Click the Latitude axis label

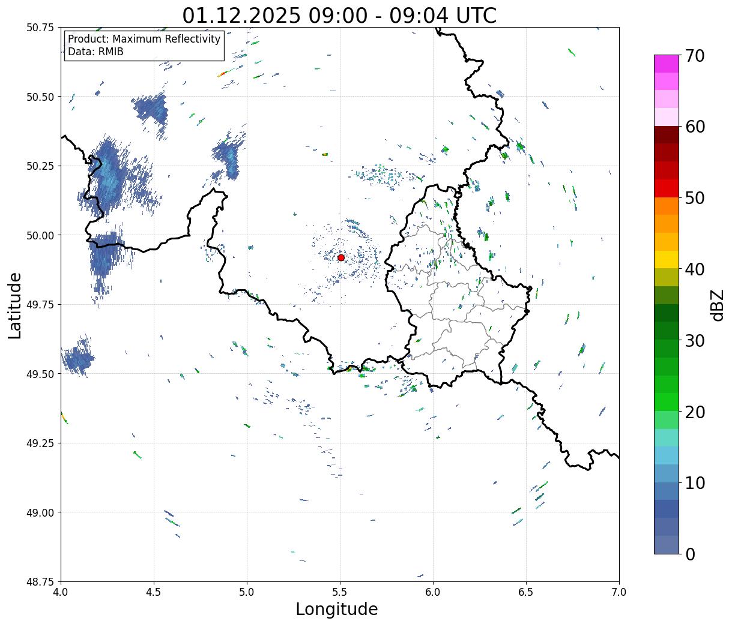pos(15,305)
